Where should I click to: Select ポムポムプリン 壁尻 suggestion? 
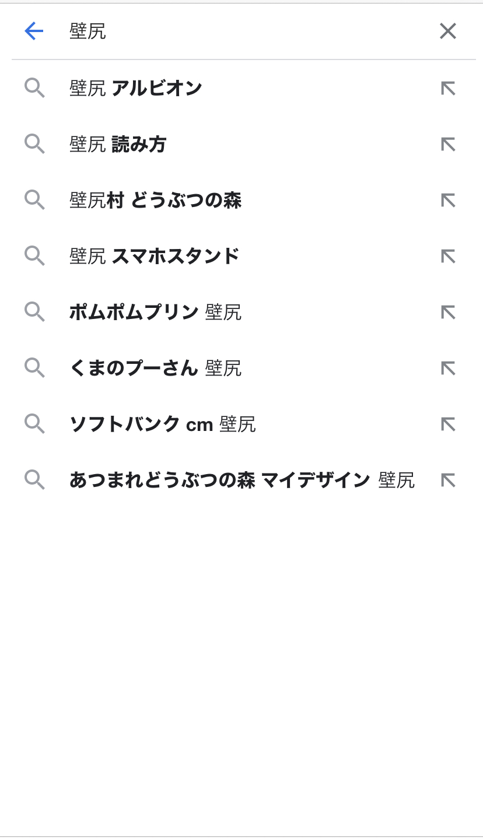click(x=155, y=312)
